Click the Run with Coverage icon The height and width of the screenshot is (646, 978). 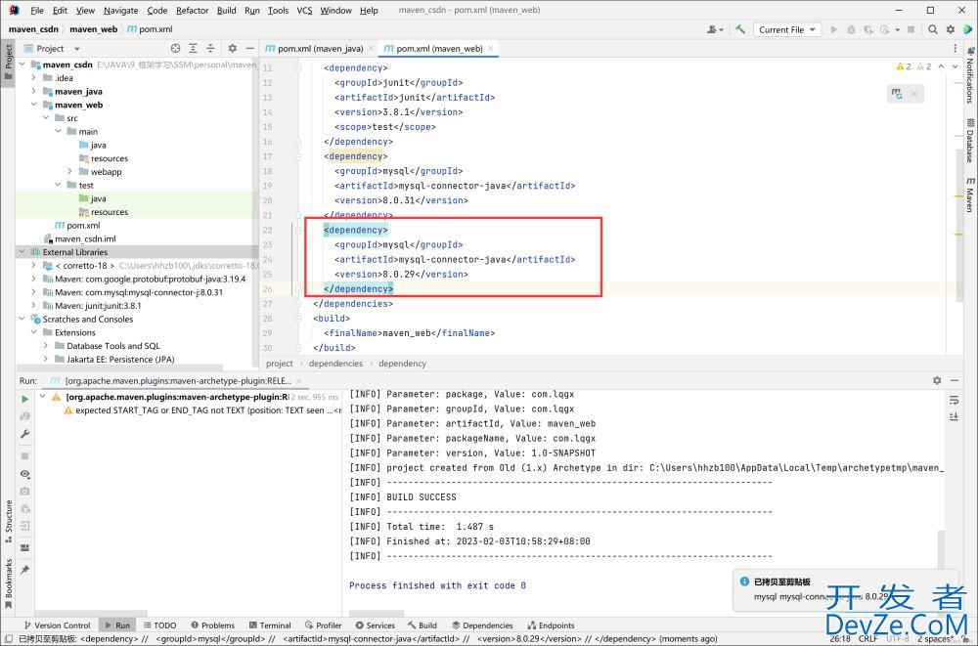pyautogui.click(x=868, y=29)
